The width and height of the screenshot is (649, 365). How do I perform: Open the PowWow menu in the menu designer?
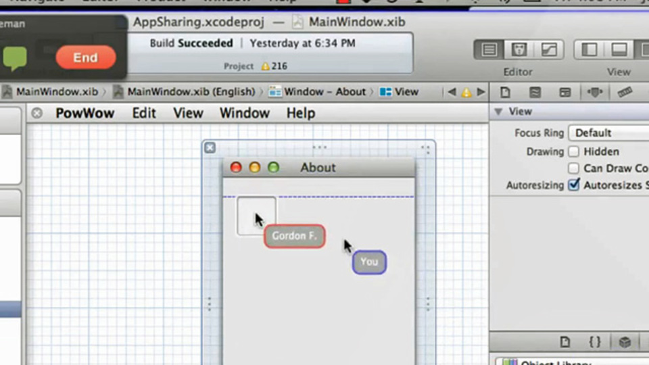[x=85, y=113]
